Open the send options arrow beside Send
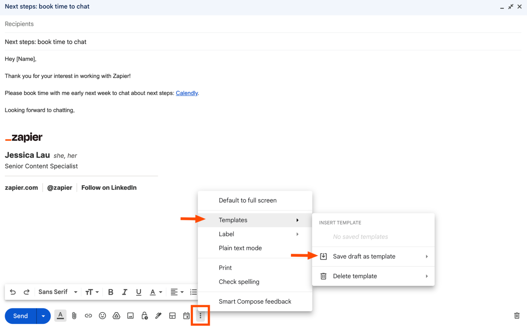The image size is (527, 328). [x=43, y=316]
